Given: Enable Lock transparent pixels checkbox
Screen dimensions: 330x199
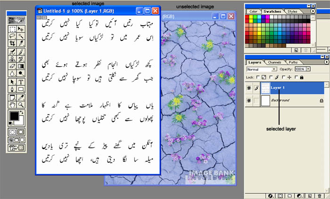Looking at the screenshot, I should coord(258,77).
